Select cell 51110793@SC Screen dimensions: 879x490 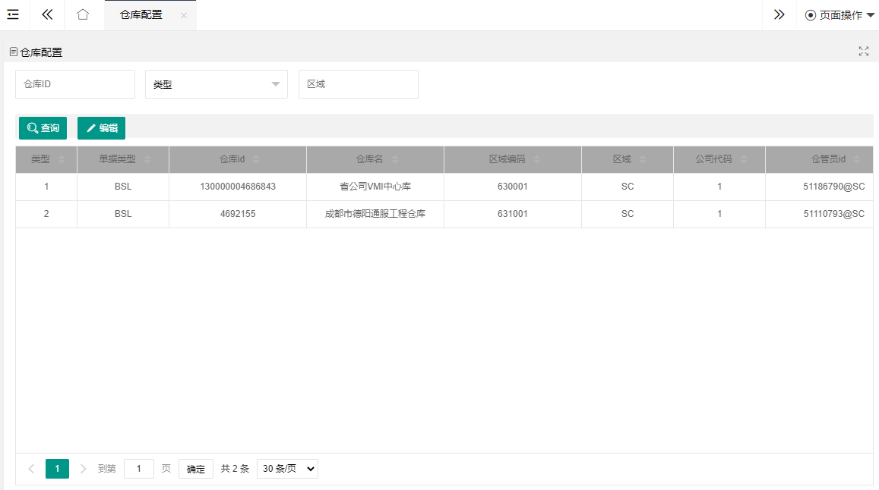[819, 214]
